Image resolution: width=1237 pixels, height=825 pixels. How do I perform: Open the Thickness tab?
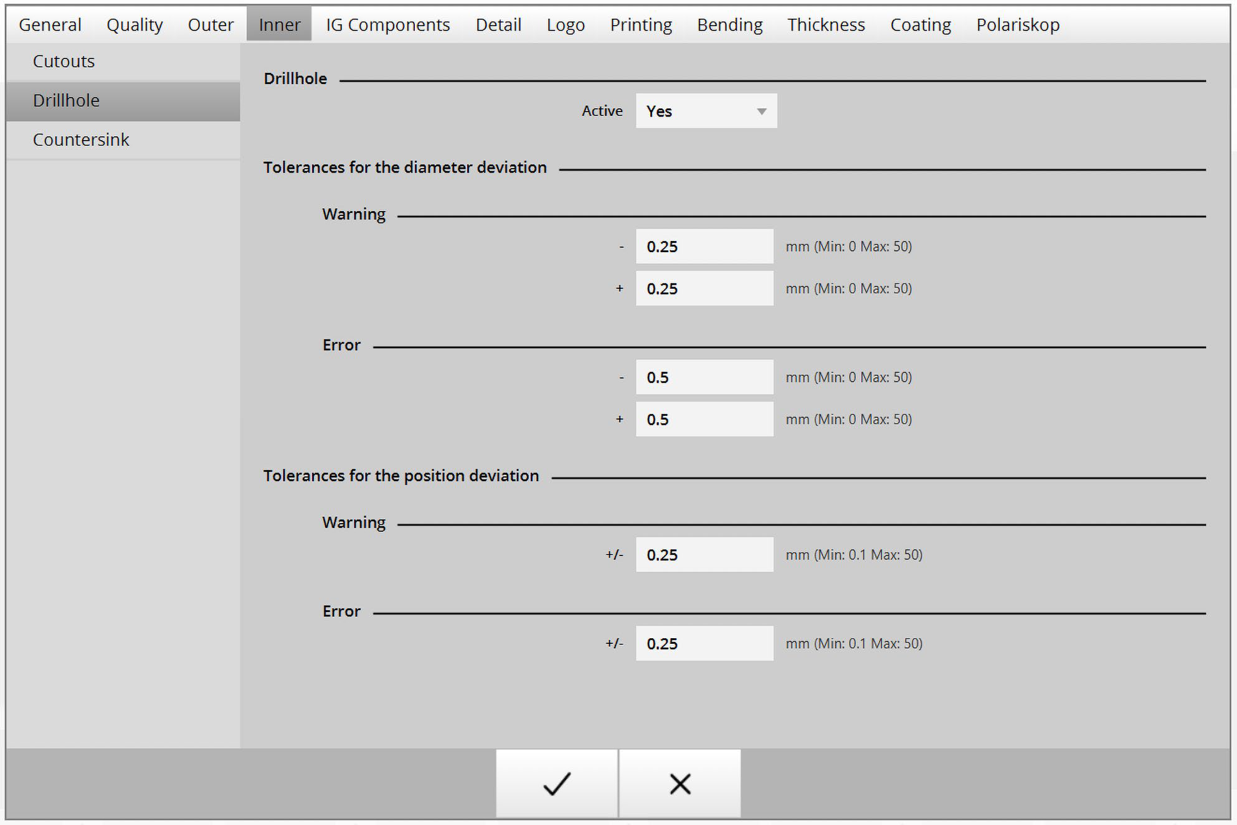[825, 24]
